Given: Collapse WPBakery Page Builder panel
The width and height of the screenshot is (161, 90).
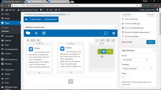Looking at the screenshot, I should tap(115, 27).
